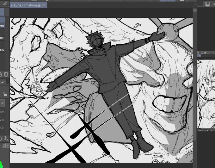Close the 'sukuna vs mahoraga' tab
Image resolution: width=215 pixels, height=168 pixels.
click(44, 5)
